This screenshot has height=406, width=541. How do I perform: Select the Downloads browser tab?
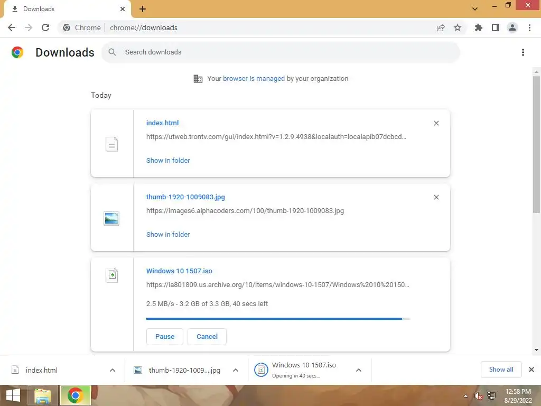tap(67, 9)
